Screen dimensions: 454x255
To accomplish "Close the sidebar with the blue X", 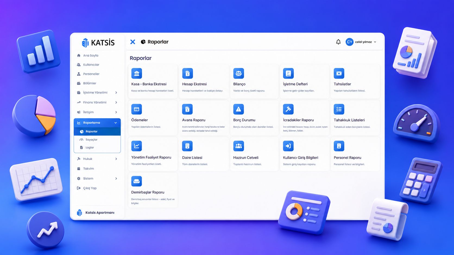I will [133, 42].
